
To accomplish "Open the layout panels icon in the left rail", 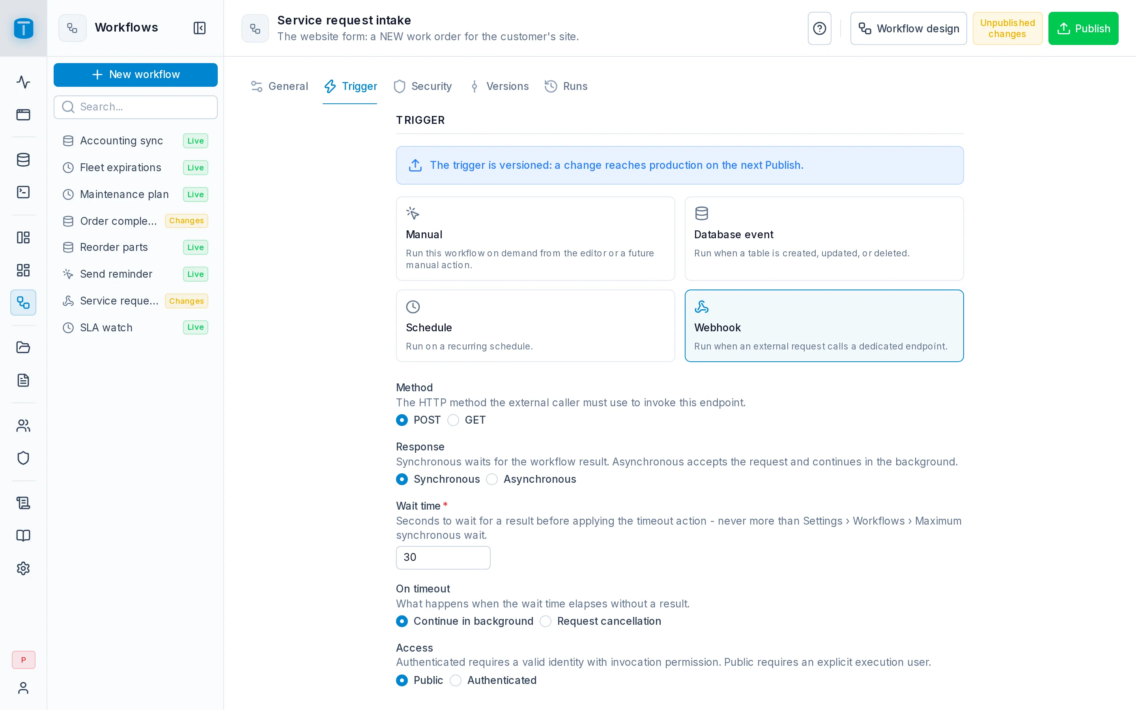I will pos(24,237).
